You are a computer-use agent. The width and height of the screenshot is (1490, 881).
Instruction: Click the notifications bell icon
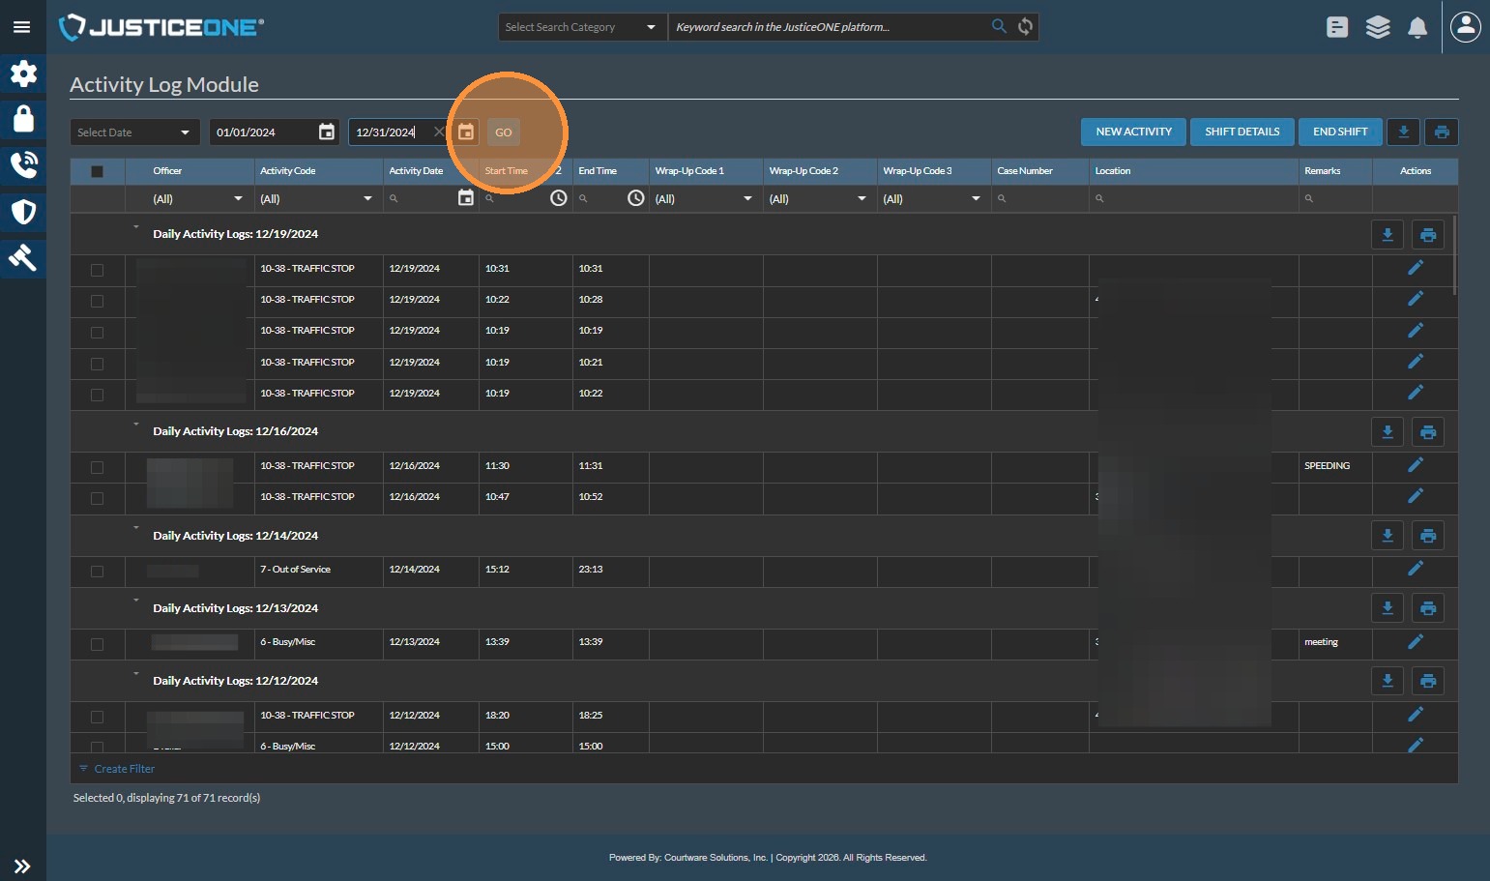tap(1417, 27)
